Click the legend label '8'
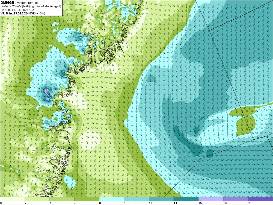The width and height of the screenshot is (273, 205). tap(100, 203)
